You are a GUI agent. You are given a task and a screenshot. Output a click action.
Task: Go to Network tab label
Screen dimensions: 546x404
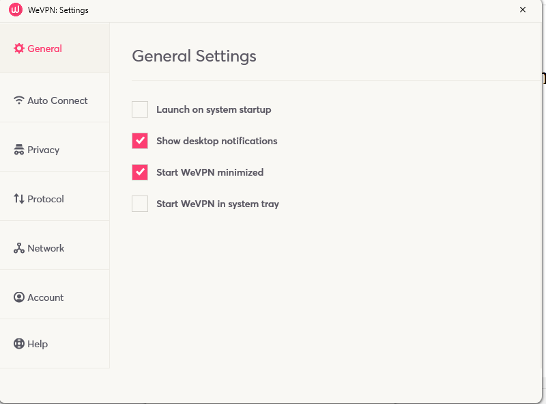pyautogui.click(x=46, y=248)
